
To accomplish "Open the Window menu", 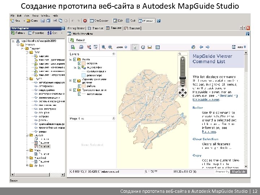I will [x=45, y=16].
